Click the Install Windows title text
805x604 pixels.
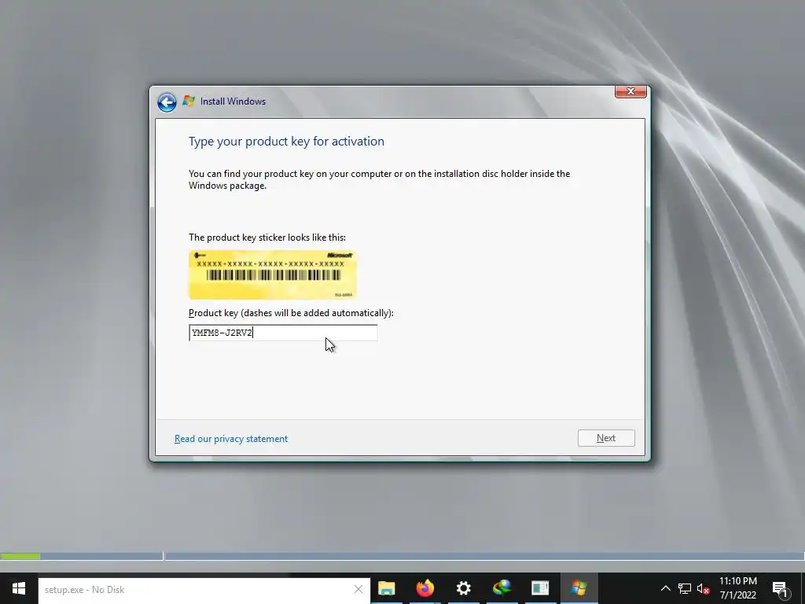coord(233,101)
